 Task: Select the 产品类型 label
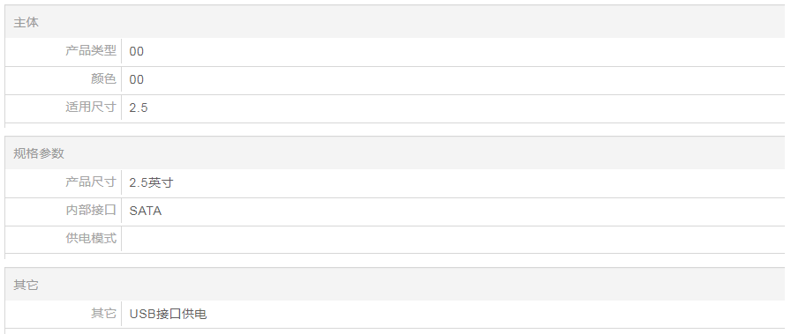coord(91,51)
